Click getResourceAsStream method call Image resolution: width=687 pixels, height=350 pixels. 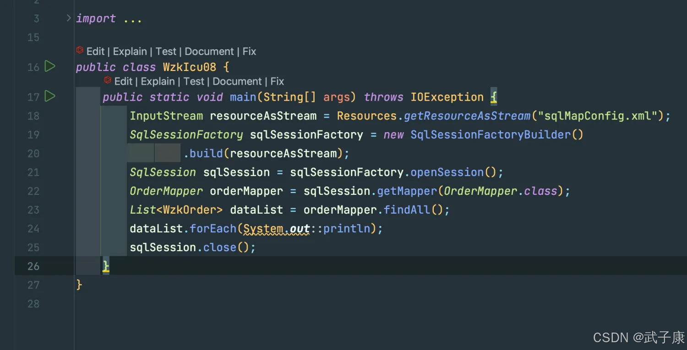[467, 116]
